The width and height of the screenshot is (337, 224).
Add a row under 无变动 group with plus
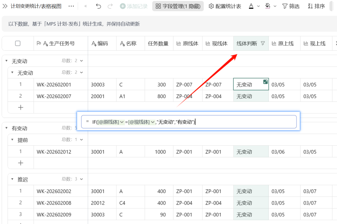pyautogui.click(x=21, y=107)
